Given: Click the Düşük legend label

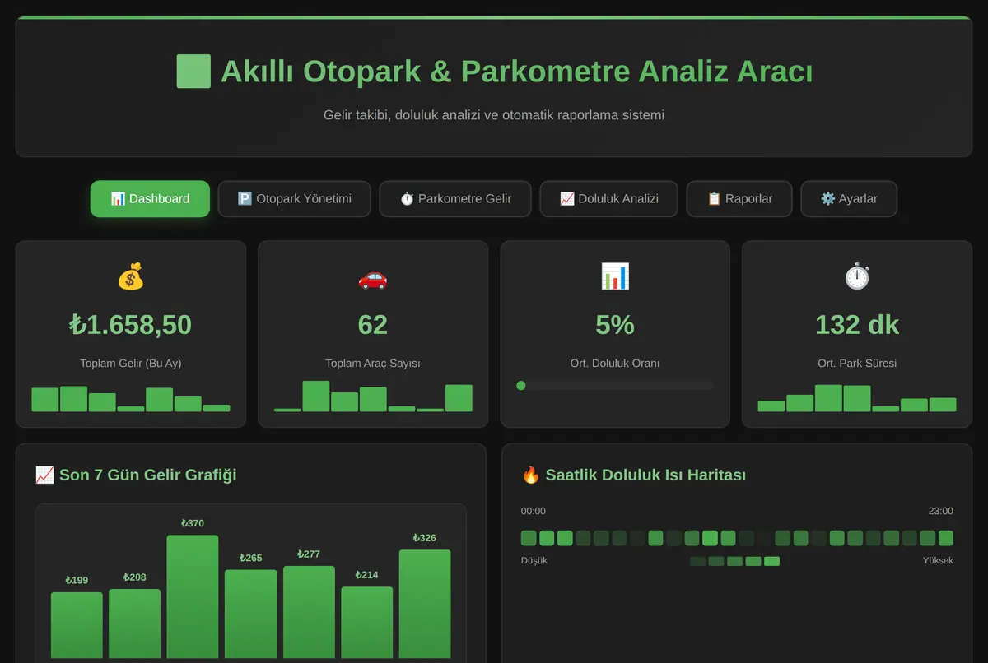Looking at the screenshot, I should 534,560.
